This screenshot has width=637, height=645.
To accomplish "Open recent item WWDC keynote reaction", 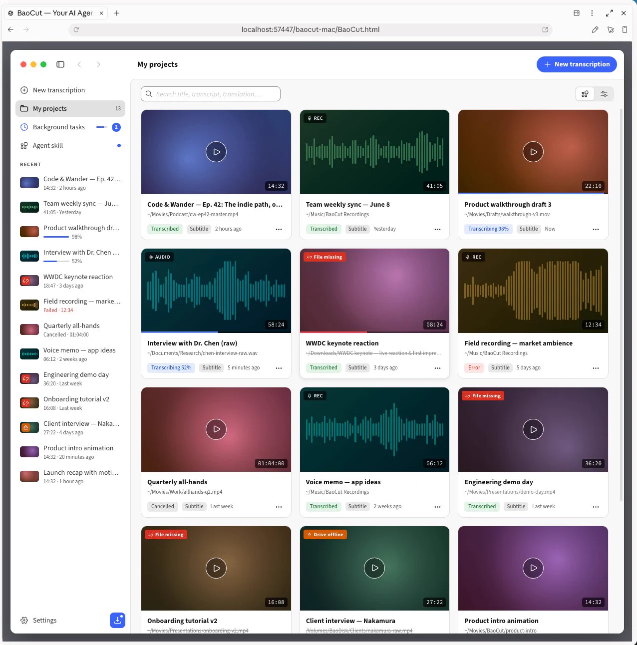I will [x=70, y=281].
